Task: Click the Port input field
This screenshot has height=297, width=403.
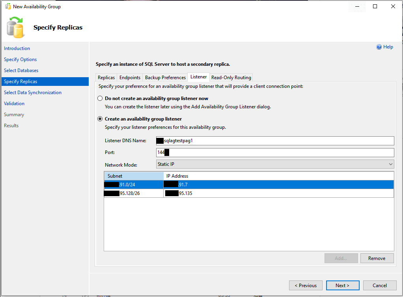Action: coord(275,152)
